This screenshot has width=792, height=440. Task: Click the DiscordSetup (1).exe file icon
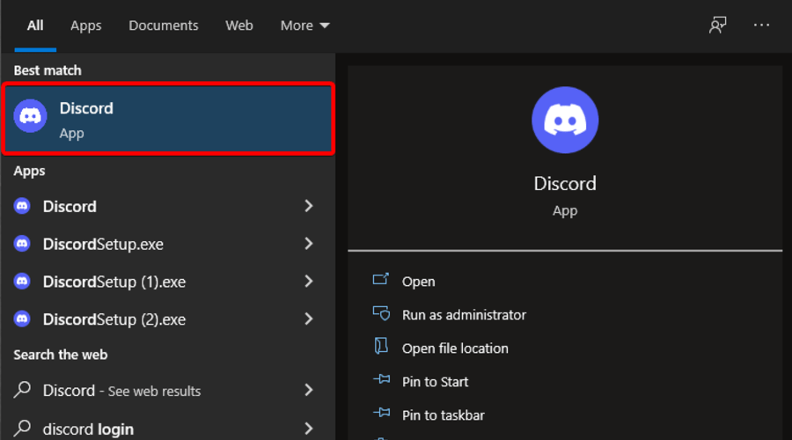point(23,282)
